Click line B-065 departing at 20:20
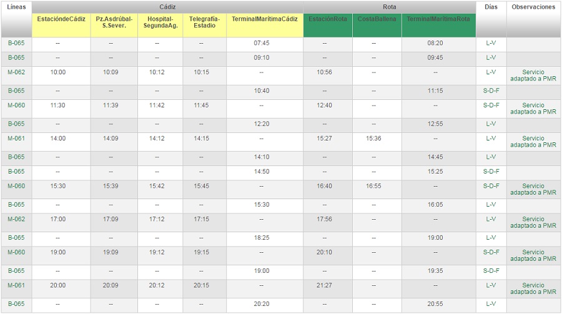 pyautogui.click(x=16, y=304)
